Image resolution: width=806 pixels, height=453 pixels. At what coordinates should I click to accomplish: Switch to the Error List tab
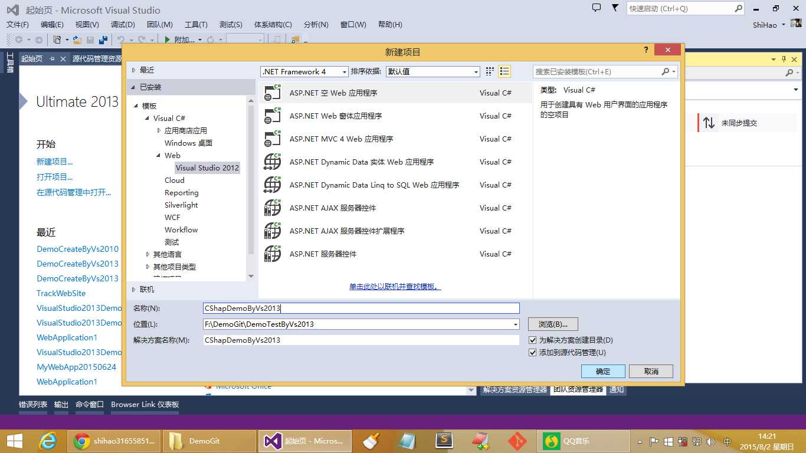[x=33, y=405]
